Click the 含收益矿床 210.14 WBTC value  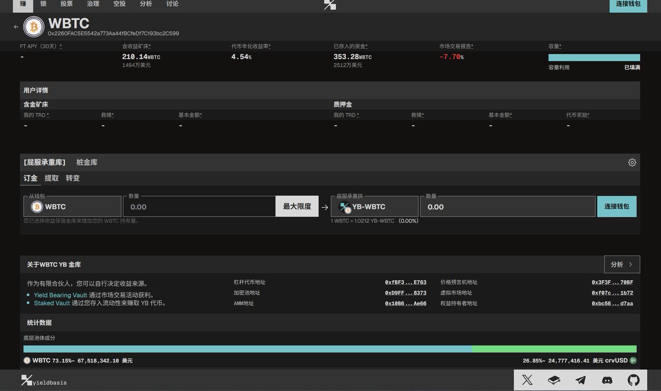coord(141,57)
